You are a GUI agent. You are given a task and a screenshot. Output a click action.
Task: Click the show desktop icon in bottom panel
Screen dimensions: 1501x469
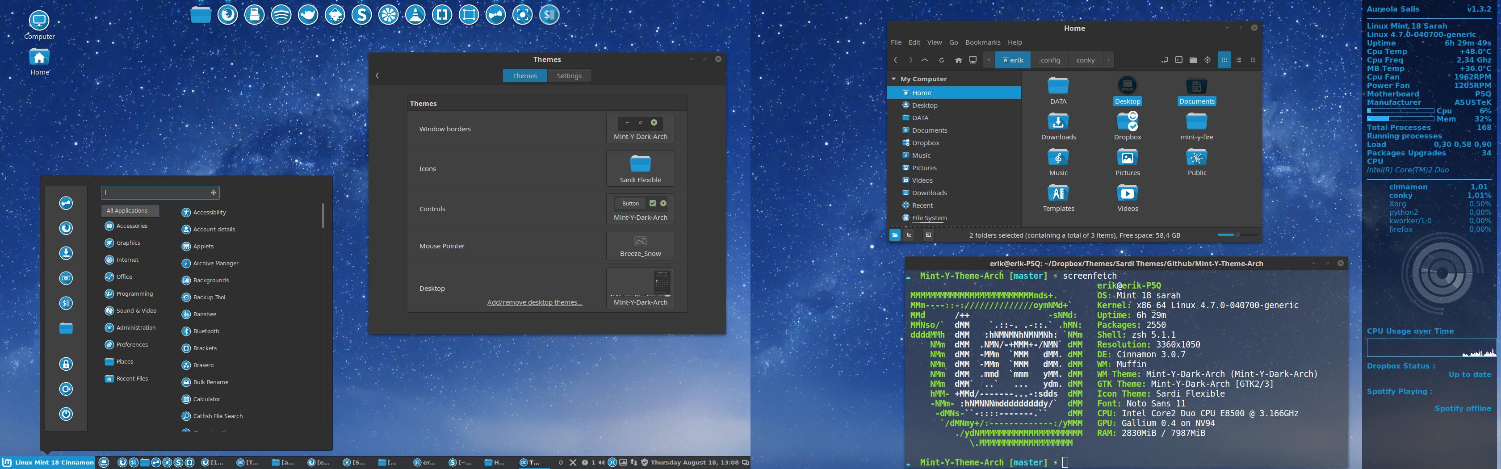(x=104, y=463)
